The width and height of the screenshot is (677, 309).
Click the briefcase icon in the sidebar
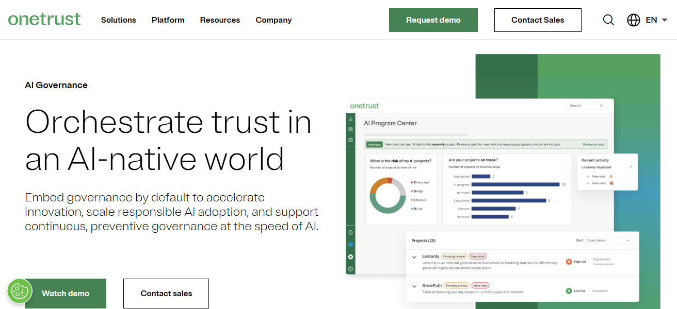(350, 138)
